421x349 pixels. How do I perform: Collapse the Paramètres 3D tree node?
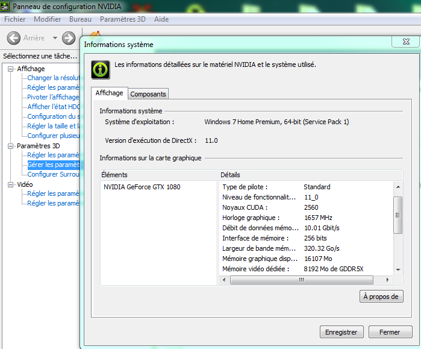(11, 146)
